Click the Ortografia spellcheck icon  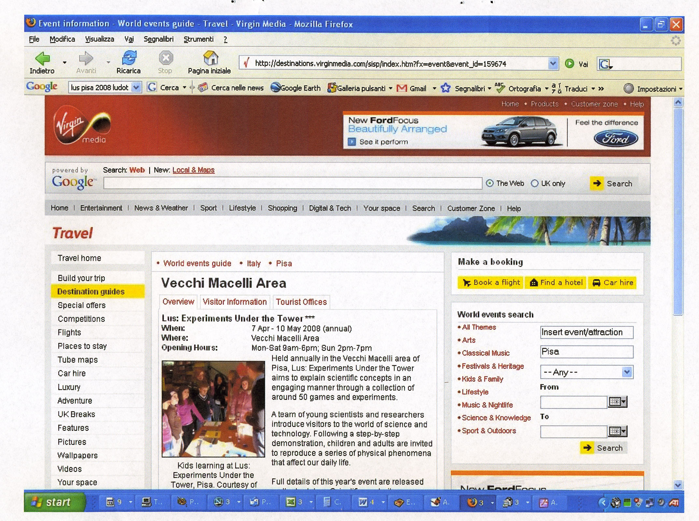[x=500, y=88]
